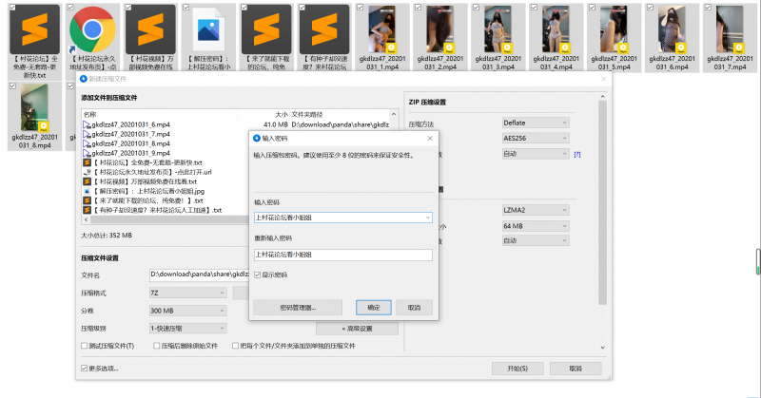Click the size column header in file list
The height and width of the screenshot is (398, 761).
[281, 113]
